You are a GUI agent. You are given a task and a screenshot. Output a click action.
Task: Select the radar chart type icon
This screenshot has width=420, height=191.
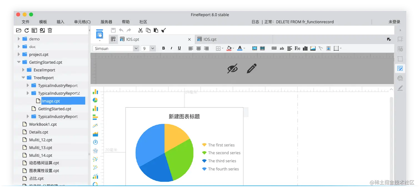(95, 150)
